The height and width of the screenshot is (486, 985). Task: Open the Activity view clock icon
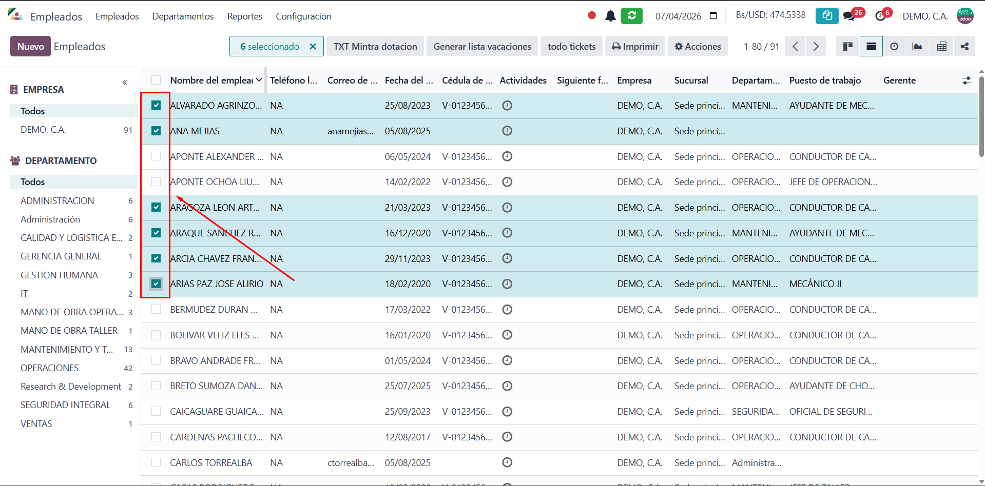pos(894,47)
